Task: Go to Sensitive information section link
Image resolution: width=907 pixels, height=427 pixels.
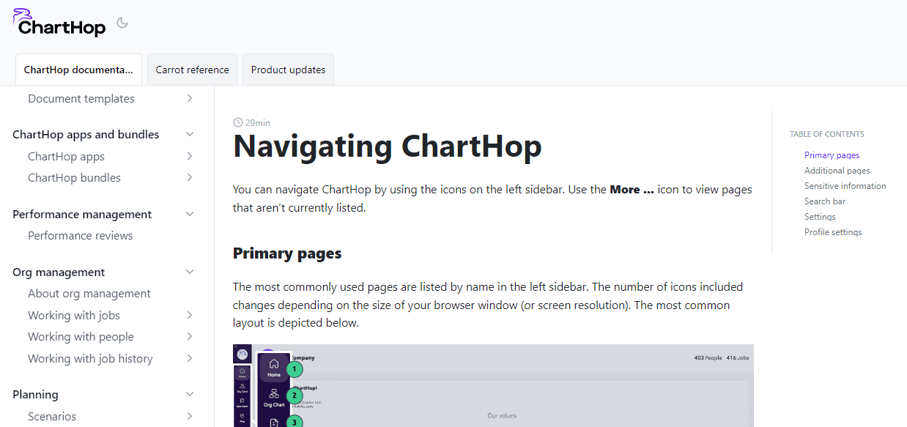Action: 845,186
